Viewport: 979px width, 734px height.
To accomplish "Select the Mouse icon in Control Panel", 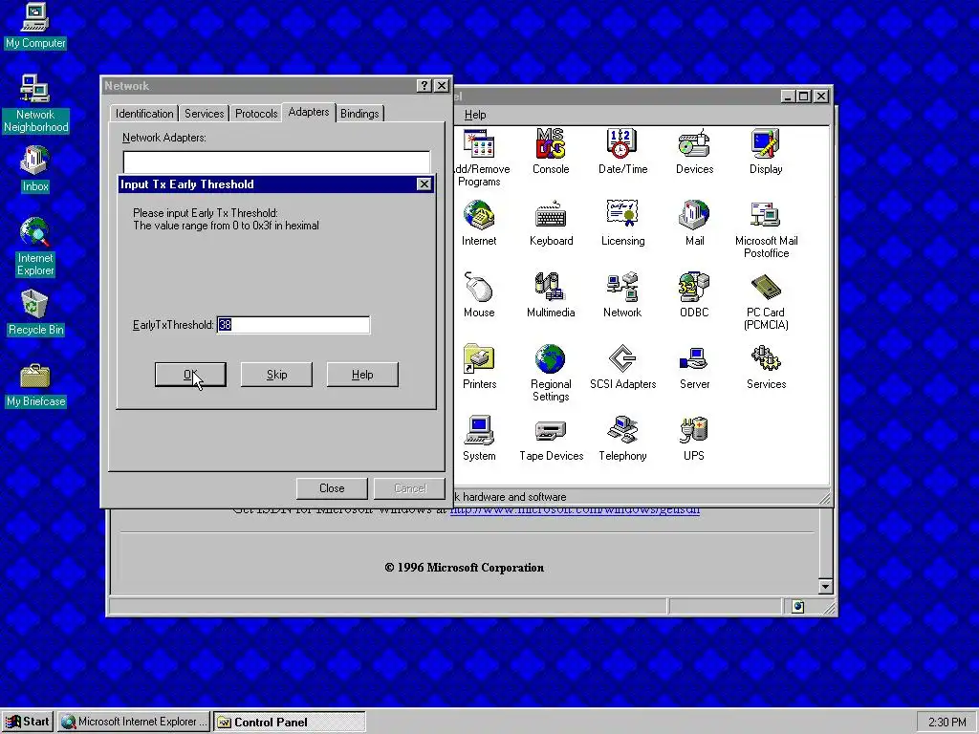I will [x=479, y=294].
